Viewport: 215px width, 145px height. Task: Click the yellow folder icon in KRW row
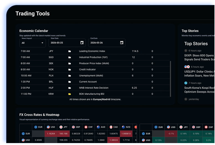[x=70, y=94]
